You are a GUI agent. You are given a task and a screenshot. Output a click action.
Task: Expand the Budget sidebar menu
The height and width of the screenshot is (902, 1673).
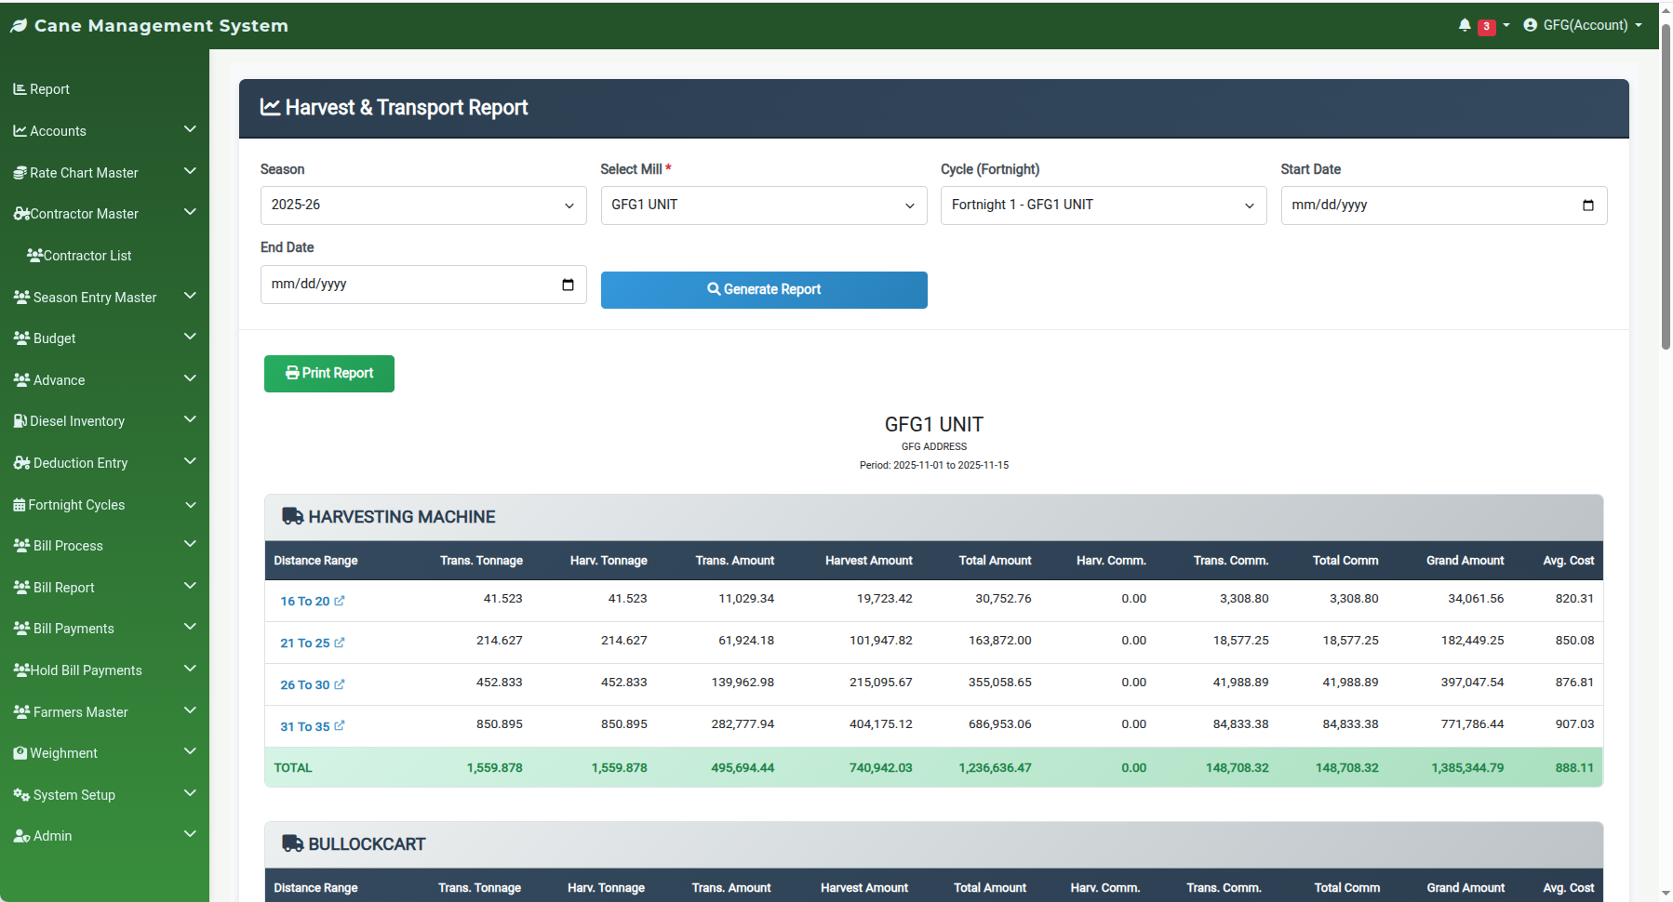104,338
